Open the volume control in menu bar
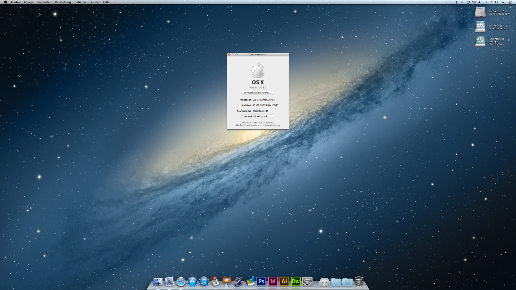516x290 pixels. point(479,2)
